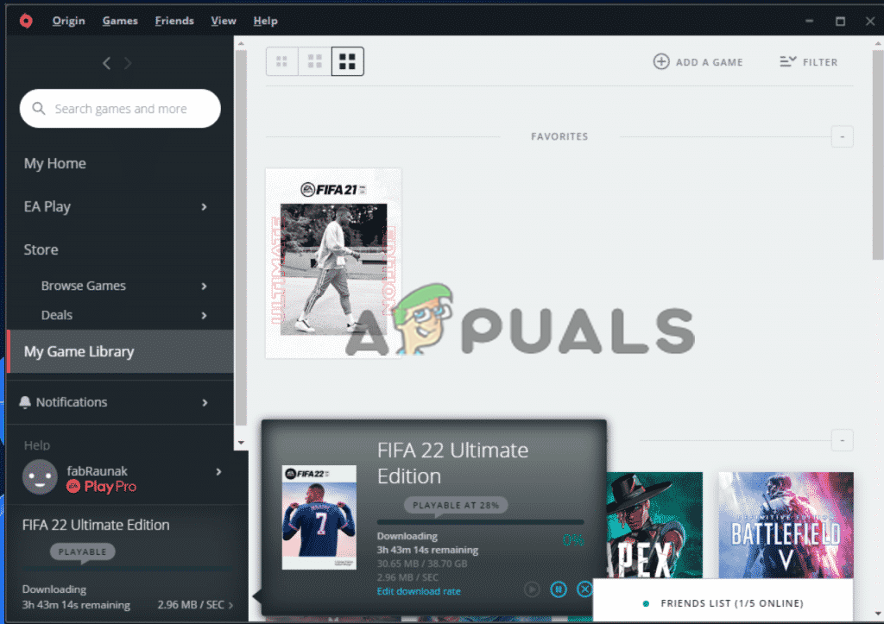Click the play button in download popup

tap(531, 589)
